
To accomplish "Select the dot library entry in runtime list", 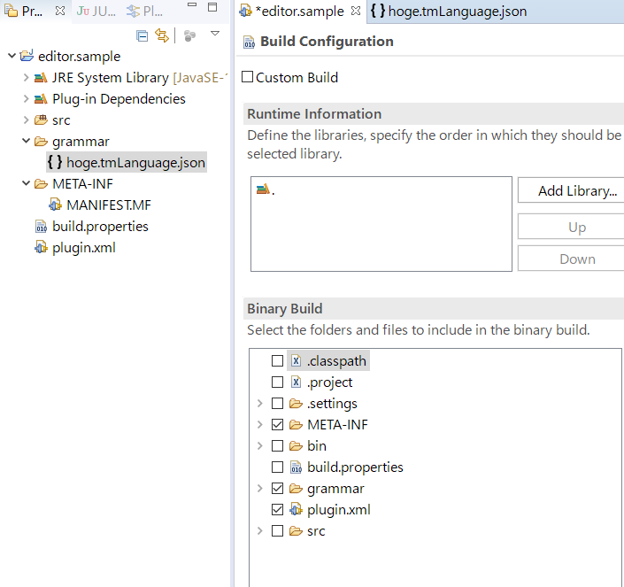I will [266, 189].
